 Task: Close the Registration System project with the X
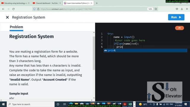coord(7,17)
